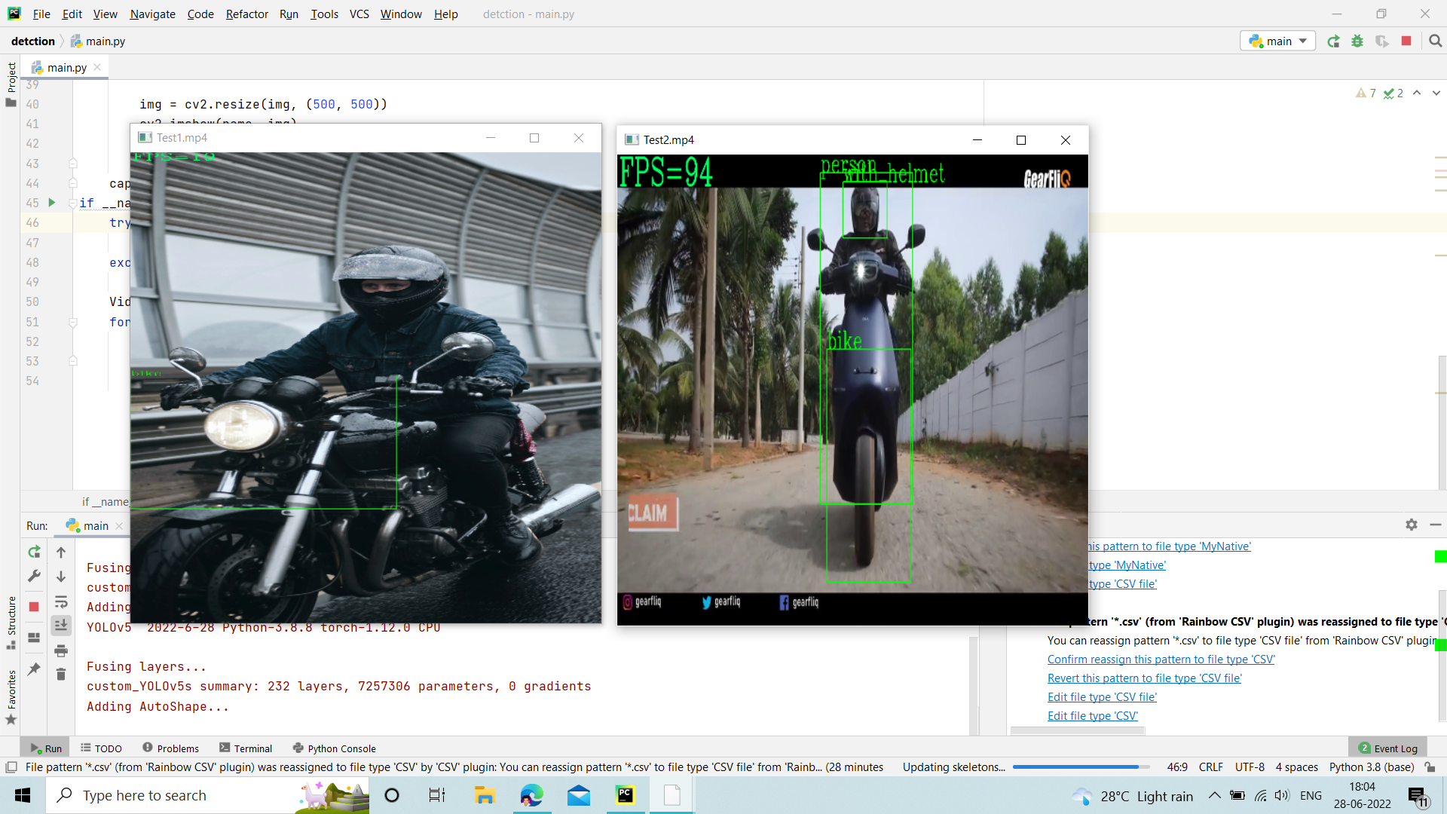Image resolution: width=1447 pixels, height=814 pixels.
Task: Click the Updating skeletons progress bar
Action: (x=1081, y=767)
